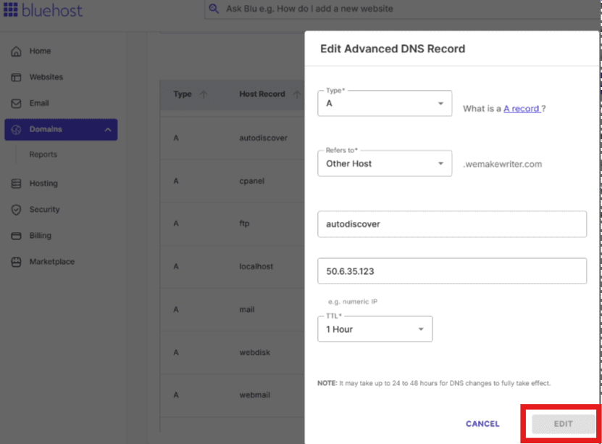Open the Refers to dropdown
Screen dimensions: 602x444
click(x=385, y=164)
